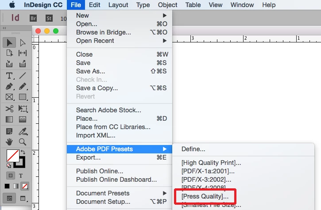Select the Zoom magnifier tool
This screenshot has height=210, width=321.
23,142
